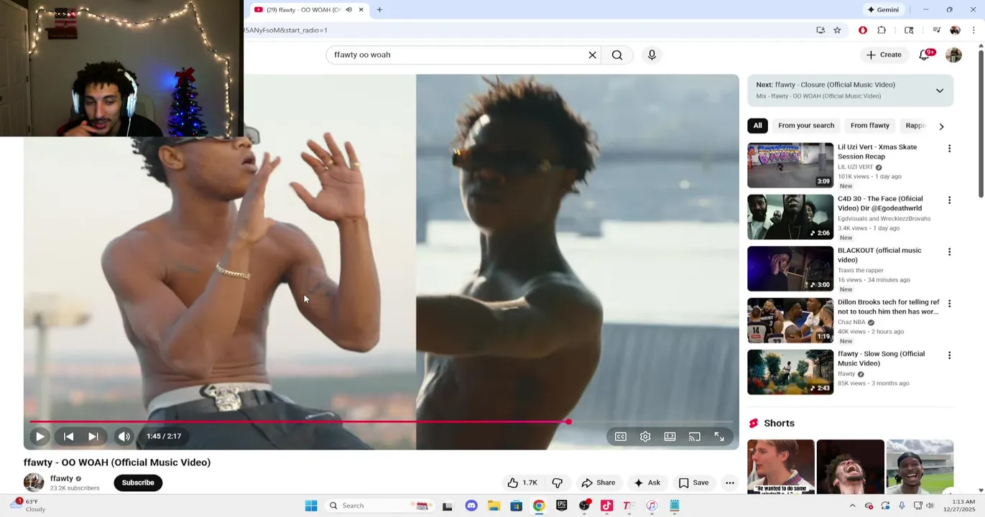Viewport: 985px width, 517px height.
Task: Select From your search chip
Action: (806, 126)
